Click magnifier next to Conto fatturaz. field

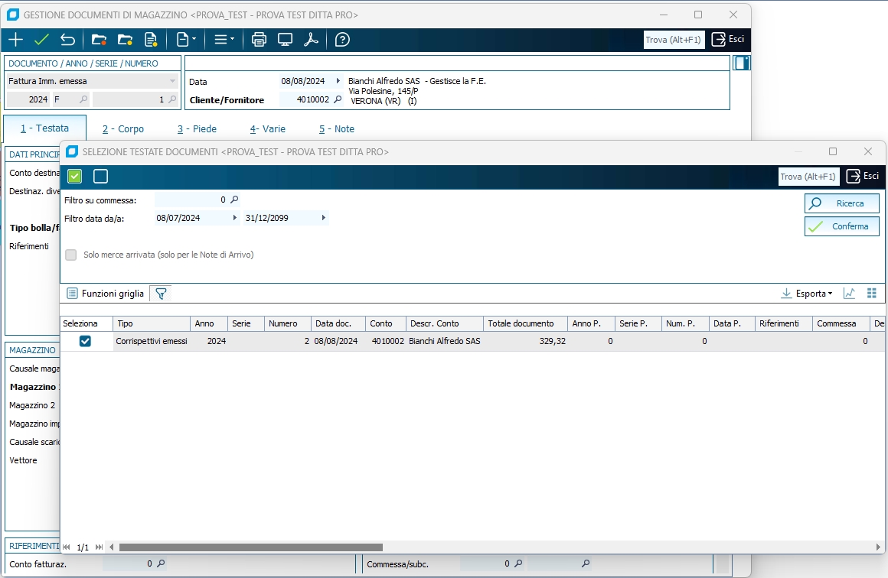click(161, 563)
